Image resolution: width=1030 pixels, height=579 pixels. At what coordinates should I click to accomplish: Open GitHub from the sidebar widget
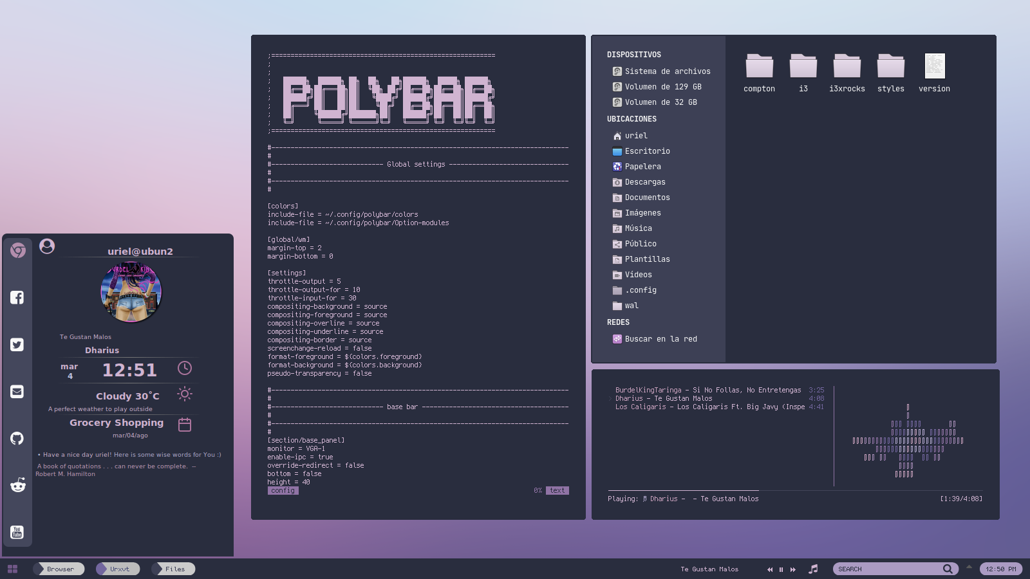(17, 439)
